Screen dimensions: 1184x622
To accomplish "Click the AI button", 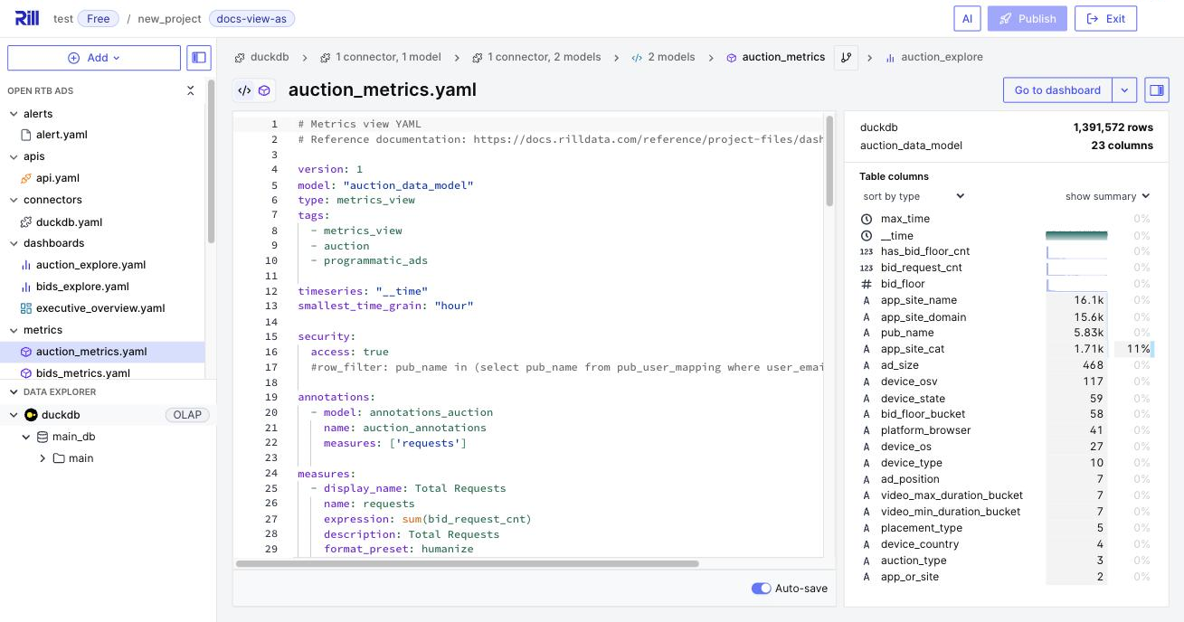I will coord(967,18).
